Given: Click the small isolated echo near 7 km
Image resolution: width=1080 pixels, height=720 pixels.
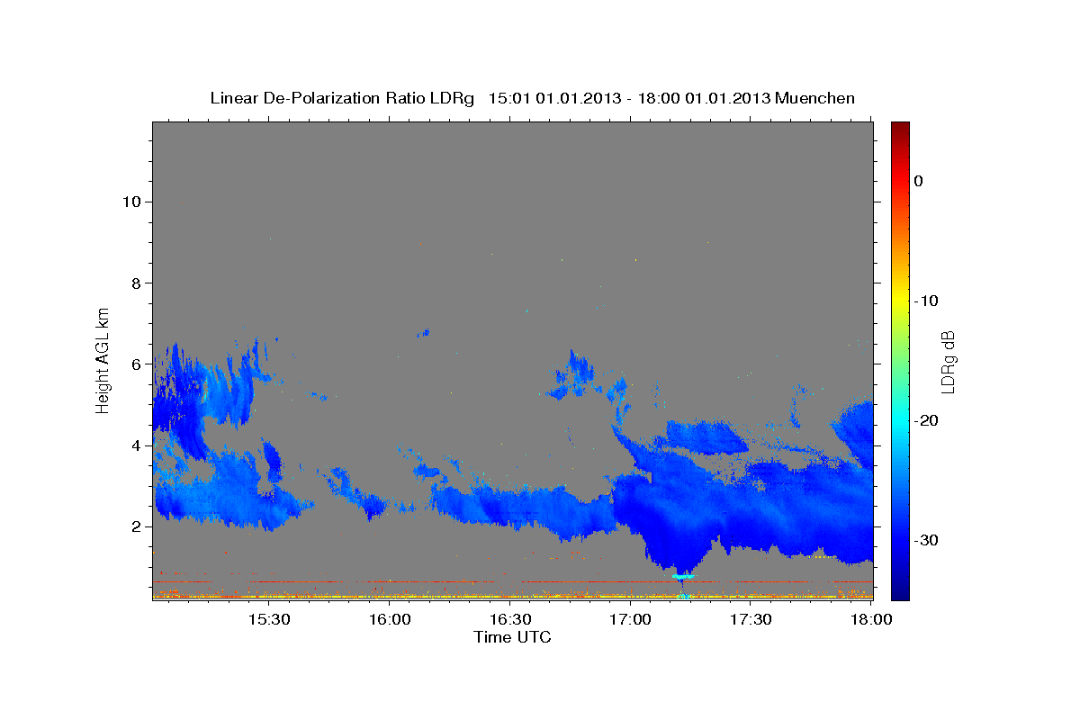Looking at the screenshot, I should (x=423, y=333).
